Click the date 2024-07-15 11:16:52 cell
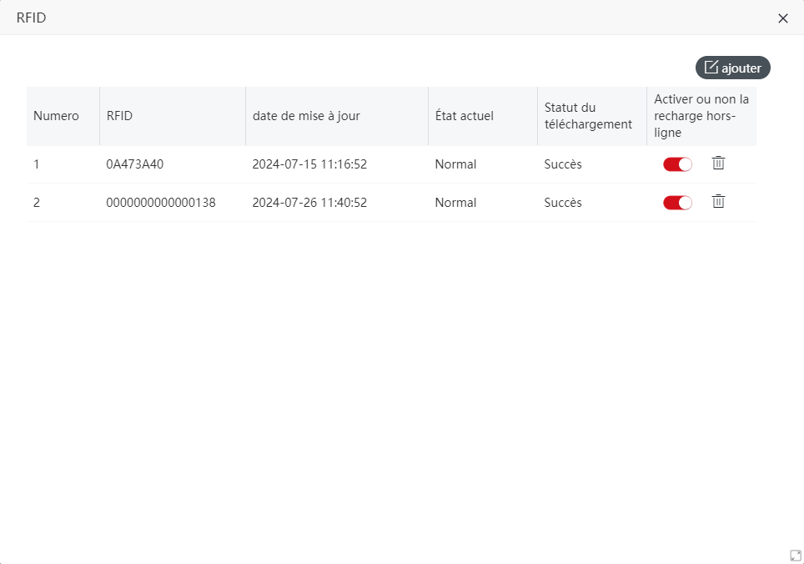 [x=309, y=164]
